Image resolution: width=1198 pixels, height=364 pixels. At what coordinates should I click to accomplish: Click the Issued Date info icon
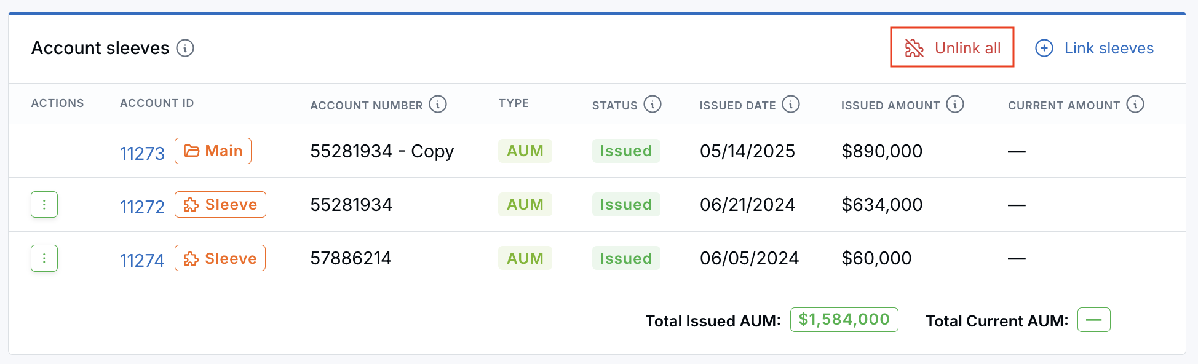pyautogui.click(x=791, y=104)
